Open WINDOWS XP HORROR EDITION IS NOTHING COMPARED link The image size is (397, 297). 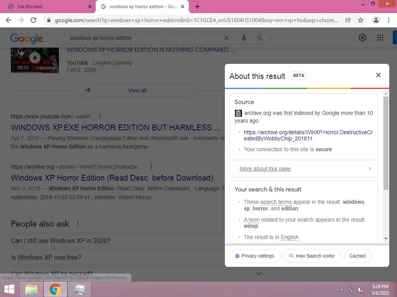click(151, 50)
